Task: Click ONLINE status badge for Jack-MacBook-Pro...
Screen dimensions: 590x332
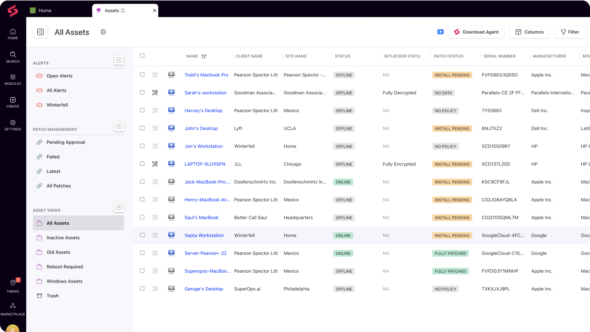Action: point(343,182)
